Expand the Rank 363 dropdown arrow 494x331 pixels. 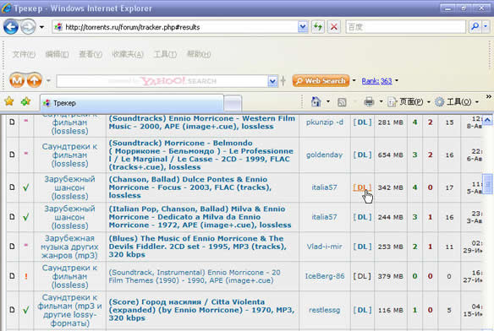pos(397,80)
